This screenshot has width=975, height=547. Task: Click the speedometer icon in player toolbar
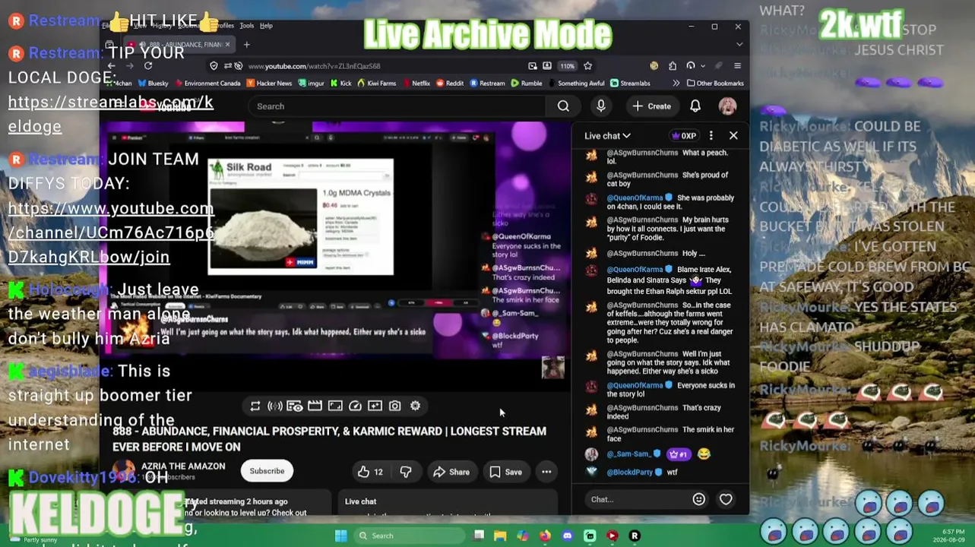355,406
